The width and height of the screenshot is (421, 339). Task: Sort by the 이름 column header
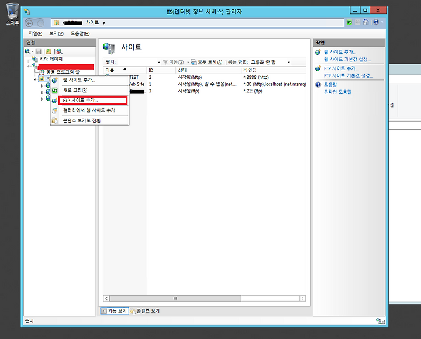[x=125, y=70]
